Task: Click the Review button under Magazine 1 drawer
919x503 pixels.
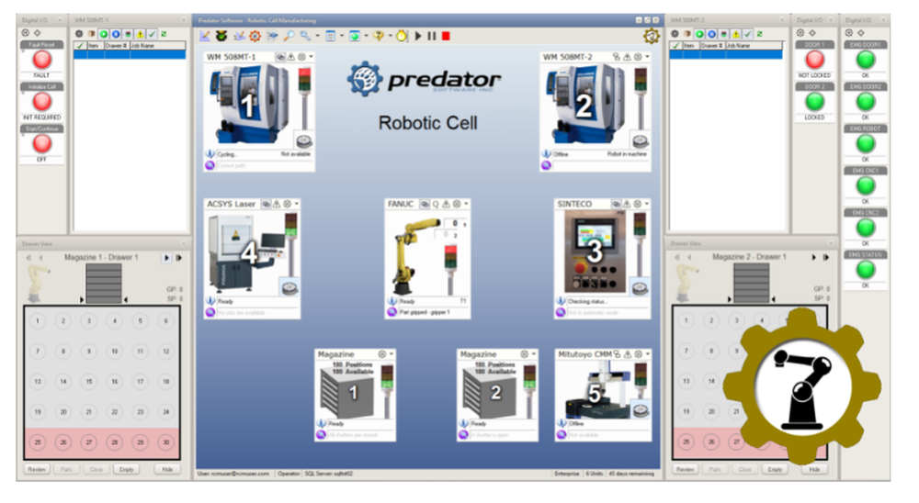Action: [37, 469]
